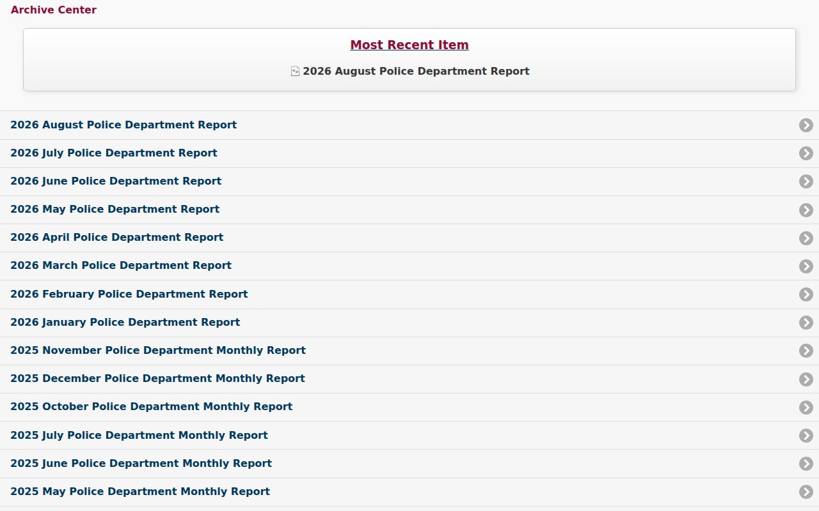Click the arrow icon for 2026 June report
The width and height of the screenshot is (819, 511).
[806, 181]
